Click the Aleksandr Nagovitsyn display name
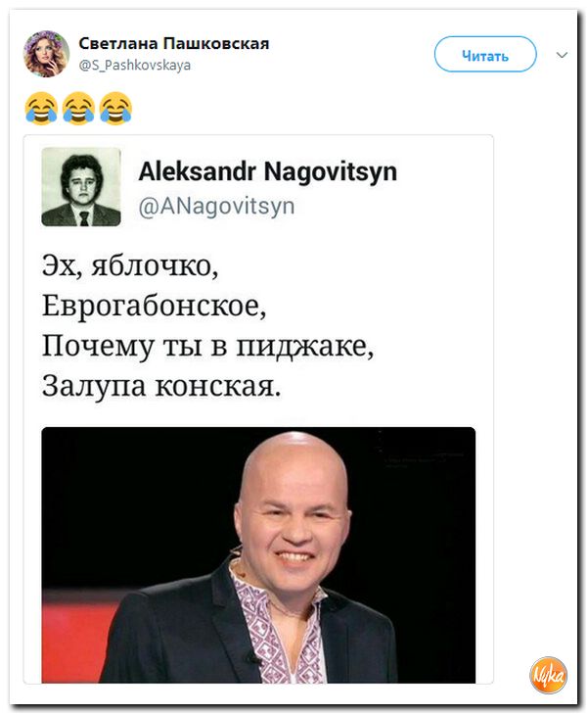 [267, 172]
